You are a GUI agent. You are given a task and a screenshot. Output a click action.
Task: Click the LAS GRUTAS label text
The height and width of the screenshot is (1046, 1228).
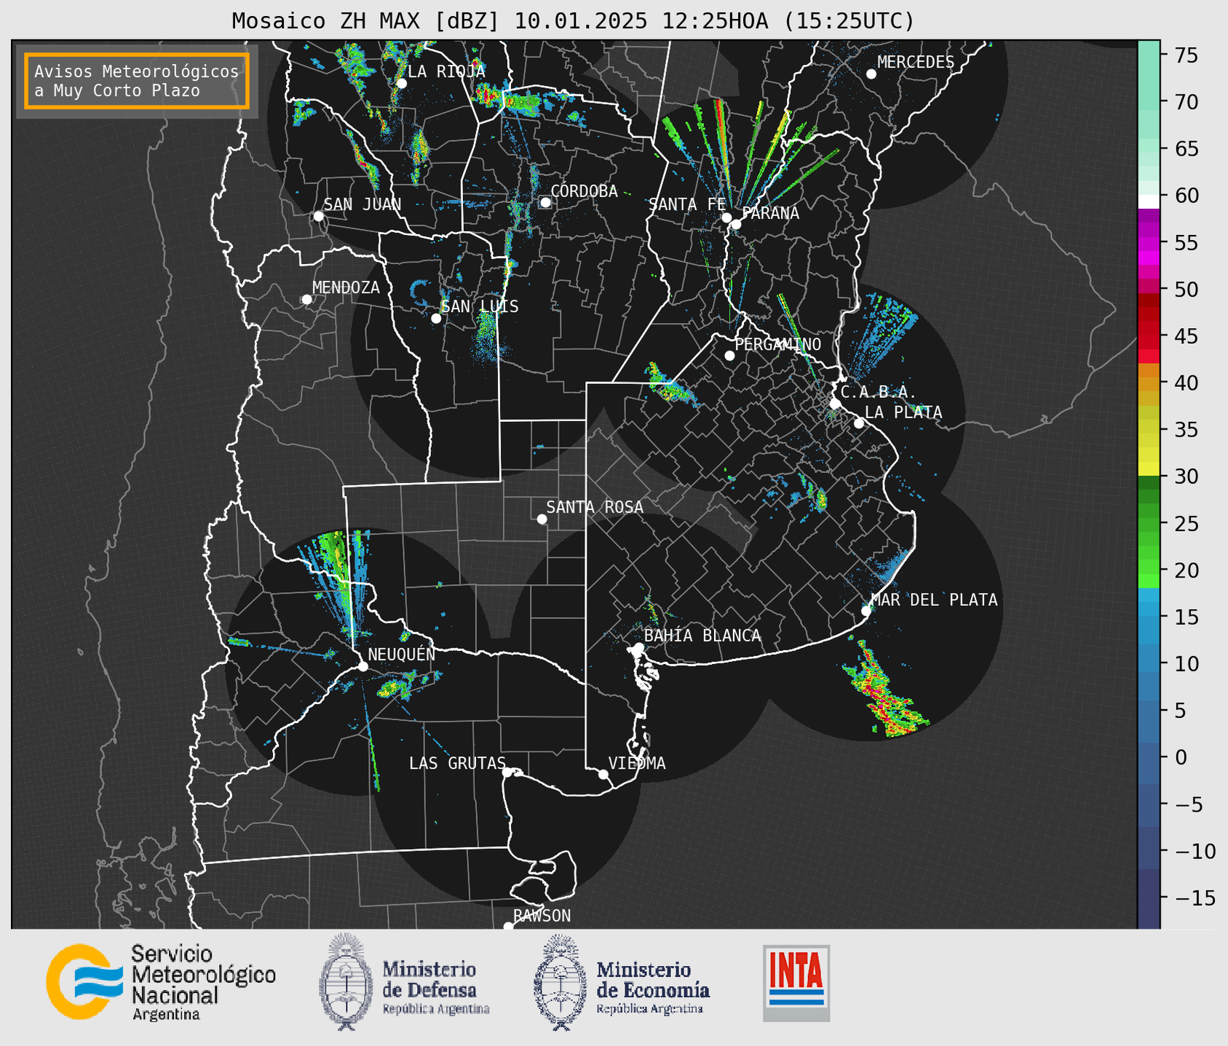tap(457, 763)
